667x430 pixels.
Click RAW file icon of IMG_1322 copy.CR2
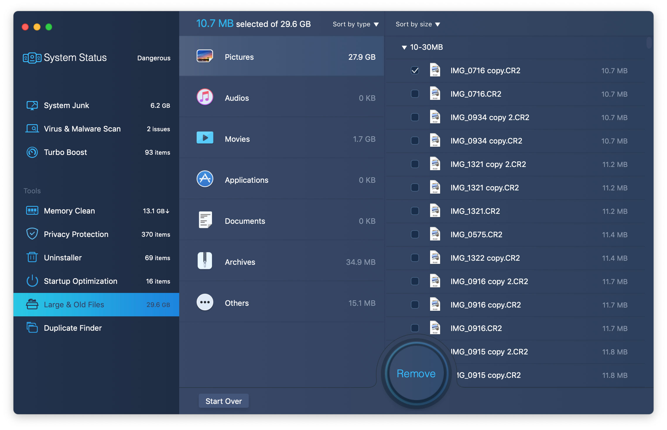click(435, 258)
